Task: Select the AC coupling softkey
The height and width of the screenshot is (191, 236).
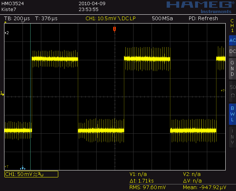Action: coord(232,40)
